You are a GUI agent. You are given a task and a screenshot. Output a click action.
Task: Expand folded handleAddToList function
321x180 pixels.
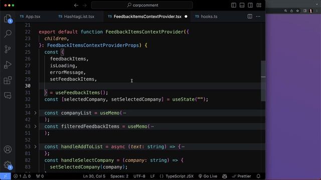35,146
